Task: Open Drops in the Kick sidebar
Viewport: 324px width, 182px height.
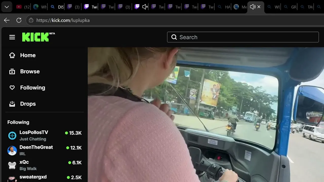Action: (x=23, y=104)
